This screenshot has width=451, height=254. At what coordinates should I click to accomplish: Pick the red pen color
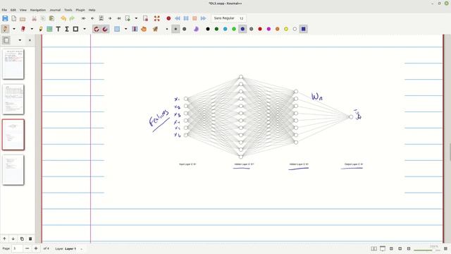coord(260,29)
